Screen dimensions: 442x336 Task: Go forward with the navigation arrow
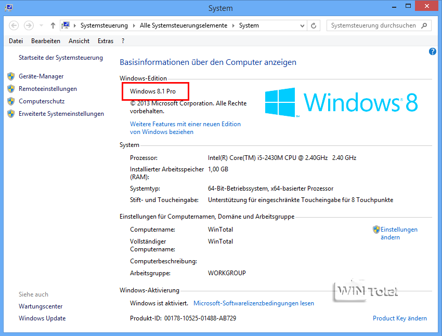(x=29, y=25)
